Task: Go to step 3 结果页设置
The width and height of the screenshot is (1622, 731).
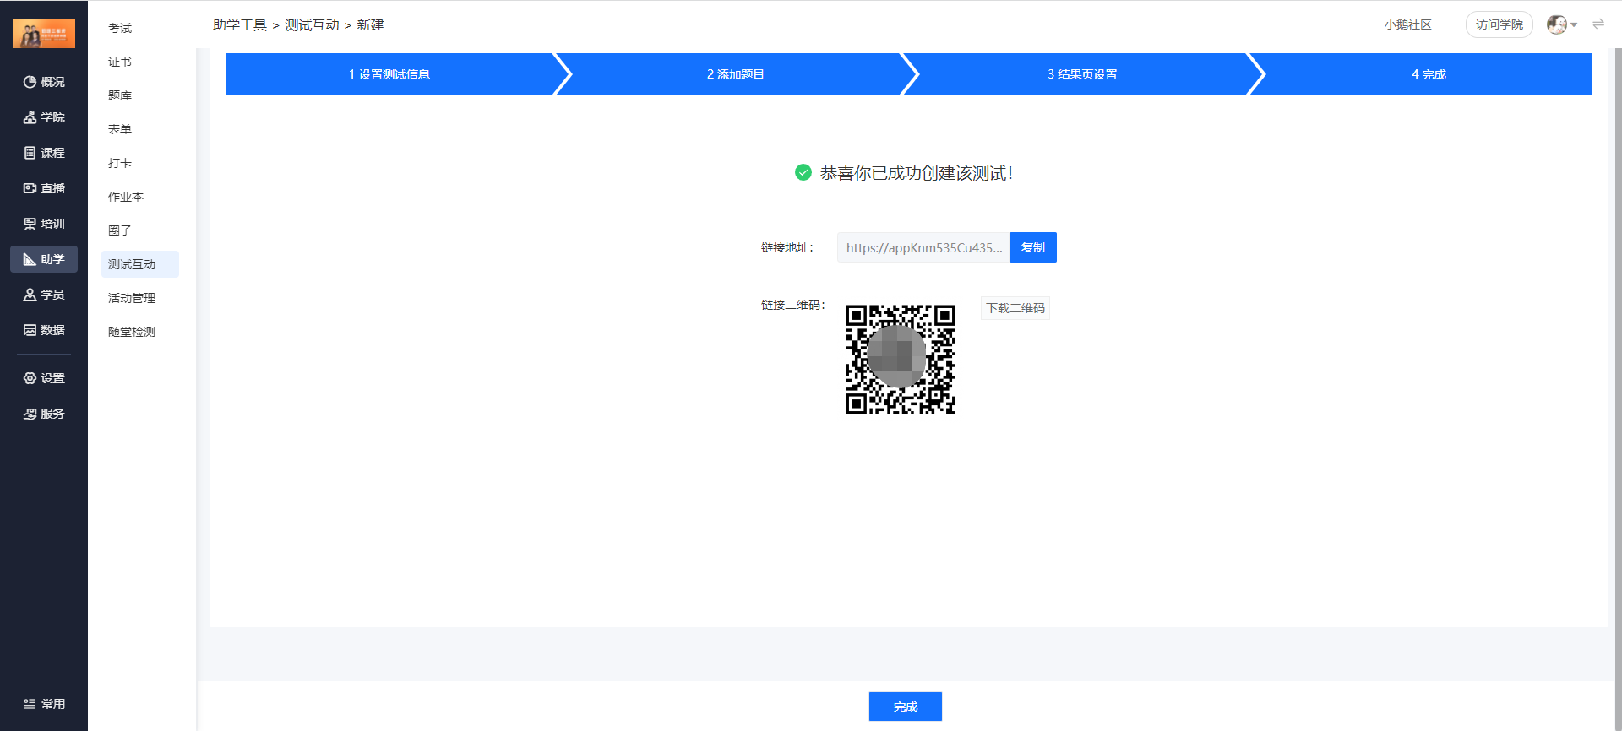Action: click(1082, 74)
